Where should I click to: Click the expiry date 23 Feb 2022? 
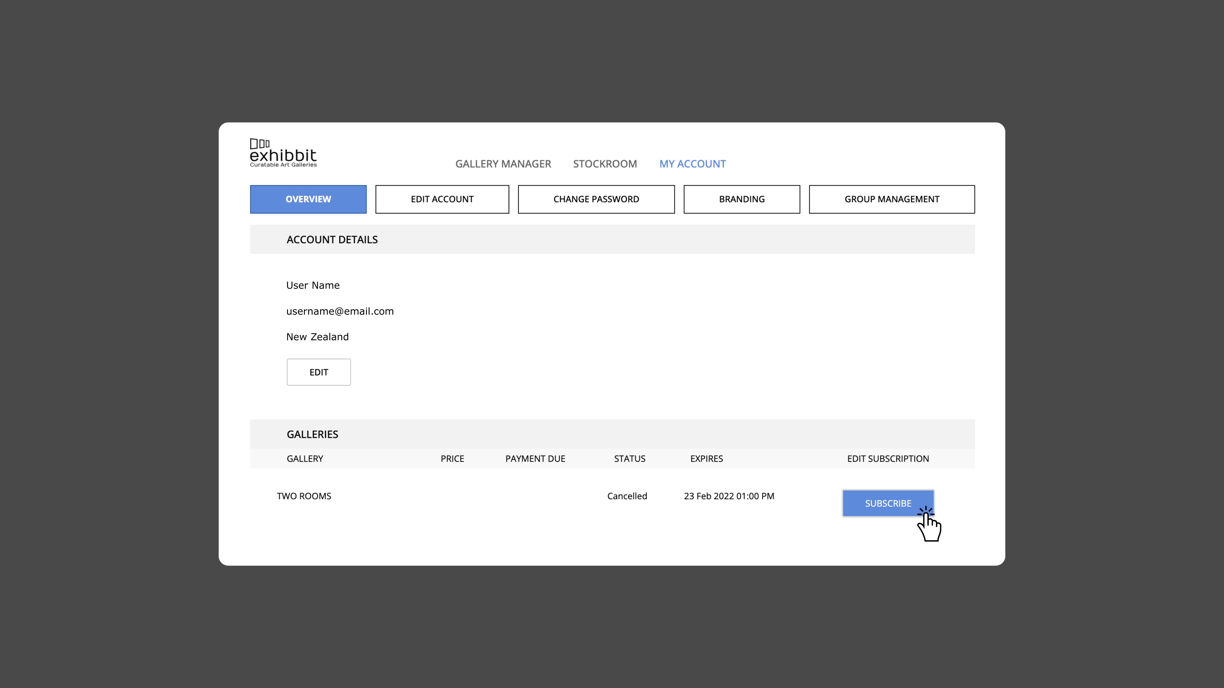pyautogui.click(x=729, y=496)
